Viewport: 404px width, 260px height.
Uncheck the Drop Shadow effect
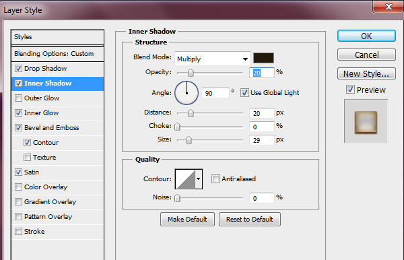tap(18, 69)
